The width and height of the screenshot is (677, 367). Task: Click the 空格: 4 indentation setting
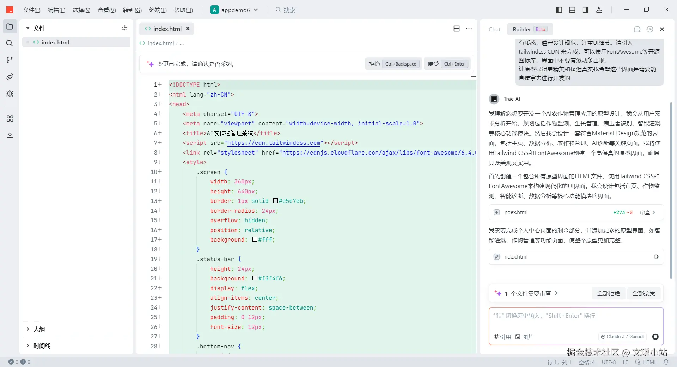point(587,362)
